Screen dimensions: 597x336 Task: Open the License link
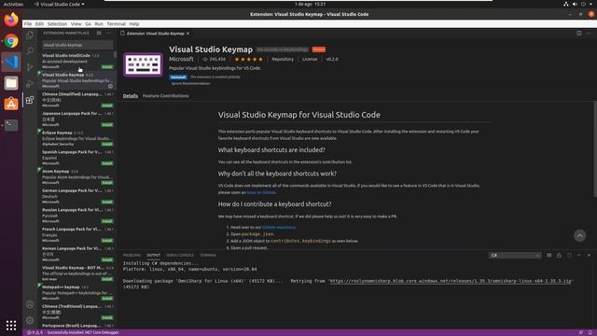310,59
